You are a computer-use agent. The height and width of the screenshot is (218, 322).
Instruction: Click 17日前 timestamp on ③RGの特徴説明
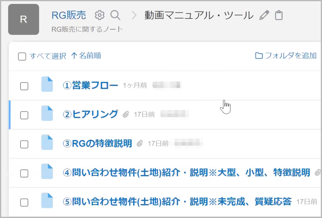158,143
